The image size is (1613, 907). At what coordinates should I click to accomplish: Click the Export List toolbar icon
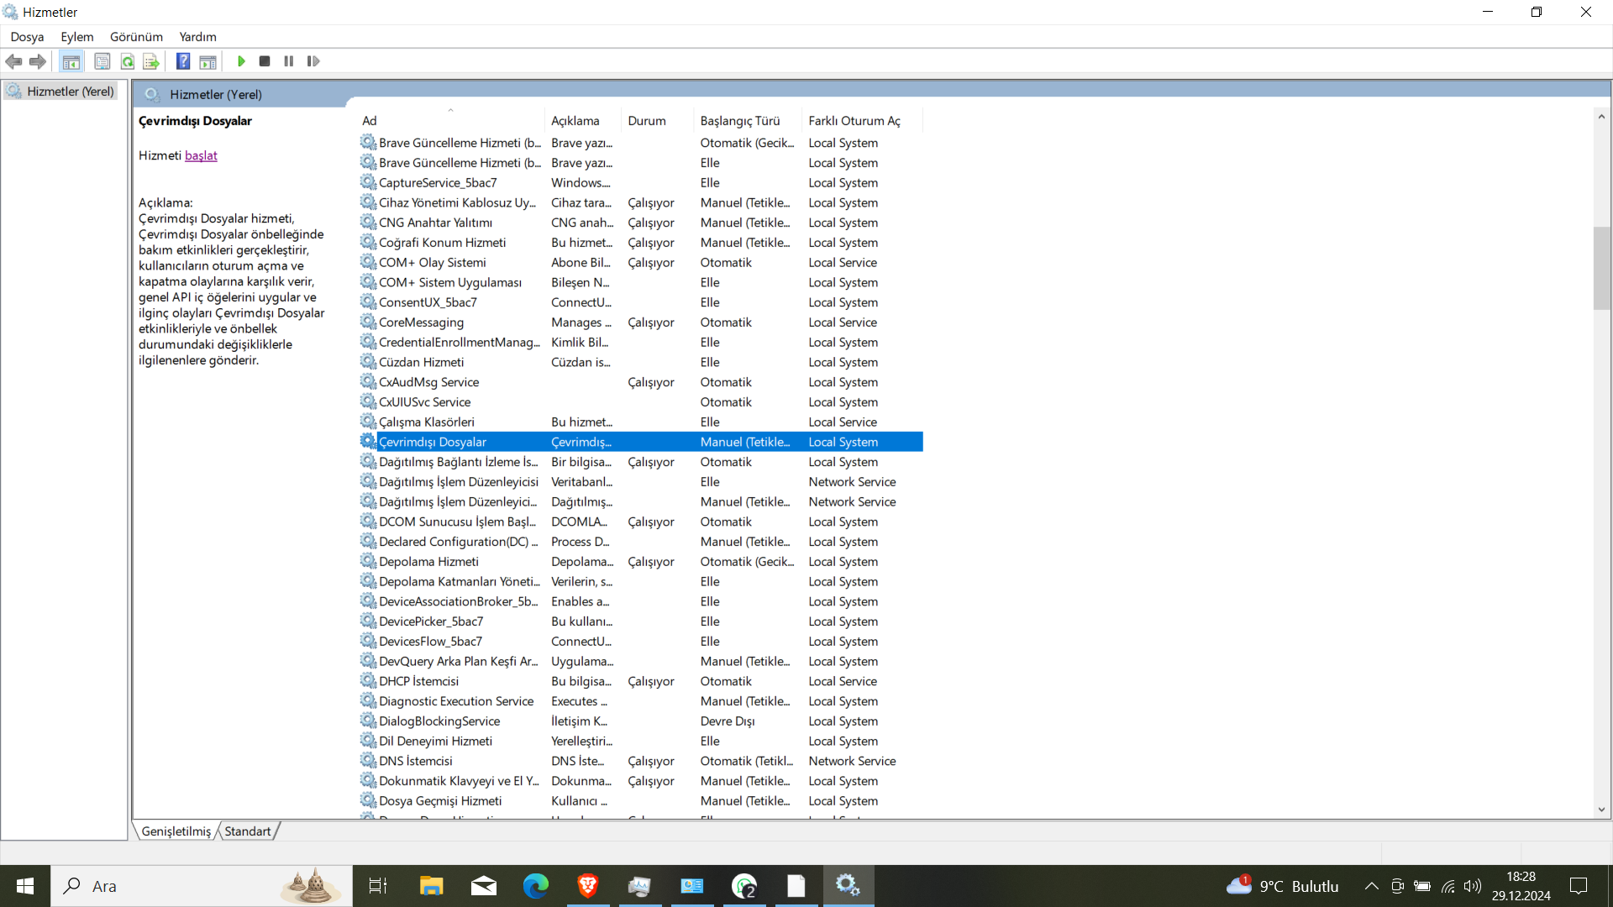[x=151, y=61]
